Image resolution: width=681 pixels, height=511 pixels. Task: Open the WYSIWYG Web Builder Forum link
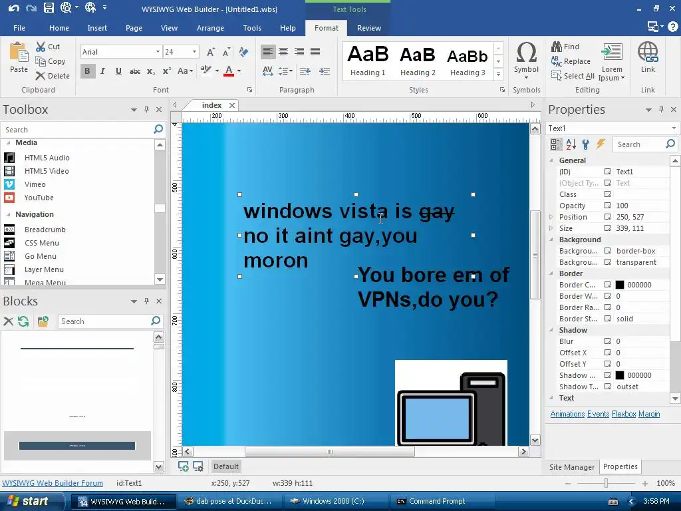[53, 483]
